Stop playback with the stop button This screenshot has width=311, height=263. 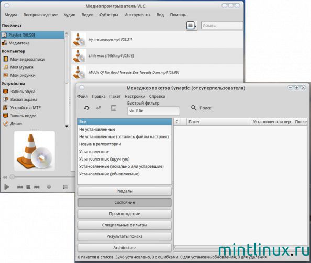pos(28,187)
